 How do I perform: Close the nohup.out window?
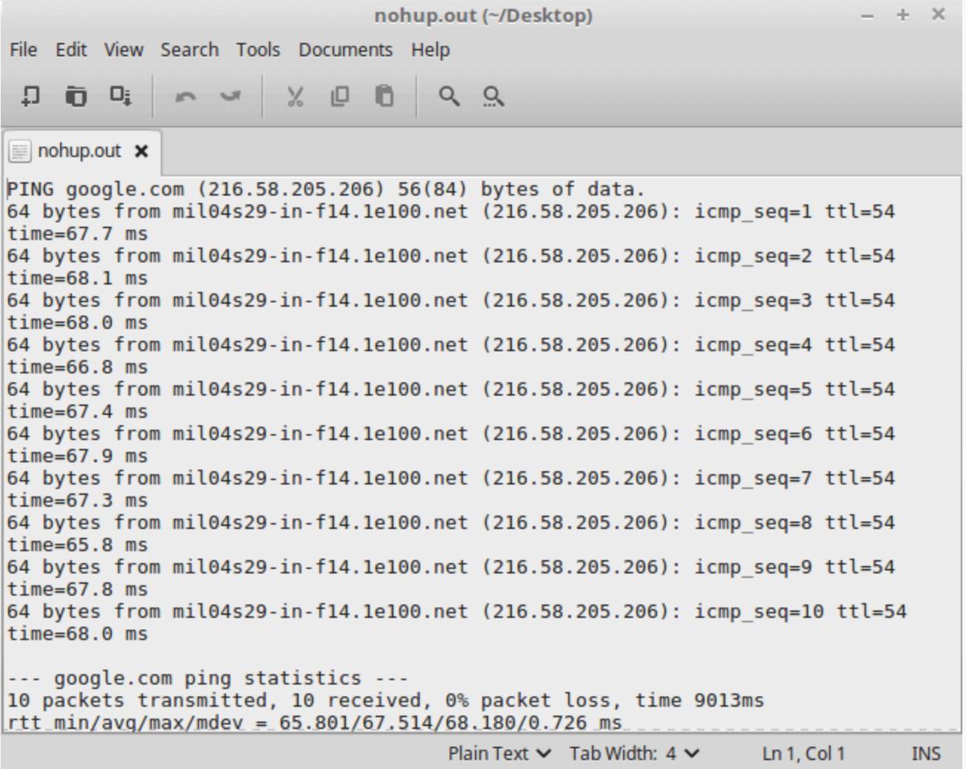pyautogui.click(x=938, y=15)
